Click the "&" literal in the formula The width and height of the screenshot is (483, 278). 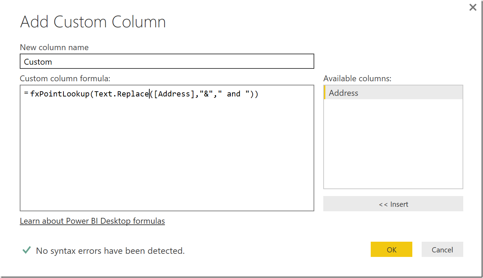point(206,94)
